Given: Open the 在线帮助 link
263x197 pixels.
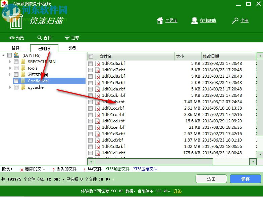Looking at the screenshot, I should (208, 21).
